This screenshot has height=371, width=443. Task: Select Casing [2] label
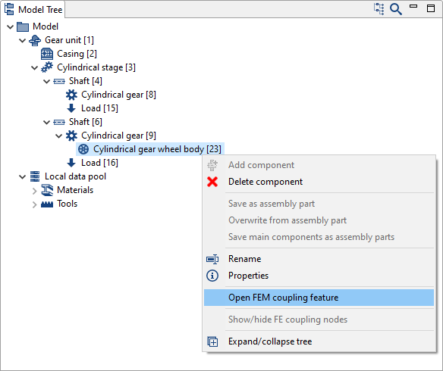click(x=77, y=54)
